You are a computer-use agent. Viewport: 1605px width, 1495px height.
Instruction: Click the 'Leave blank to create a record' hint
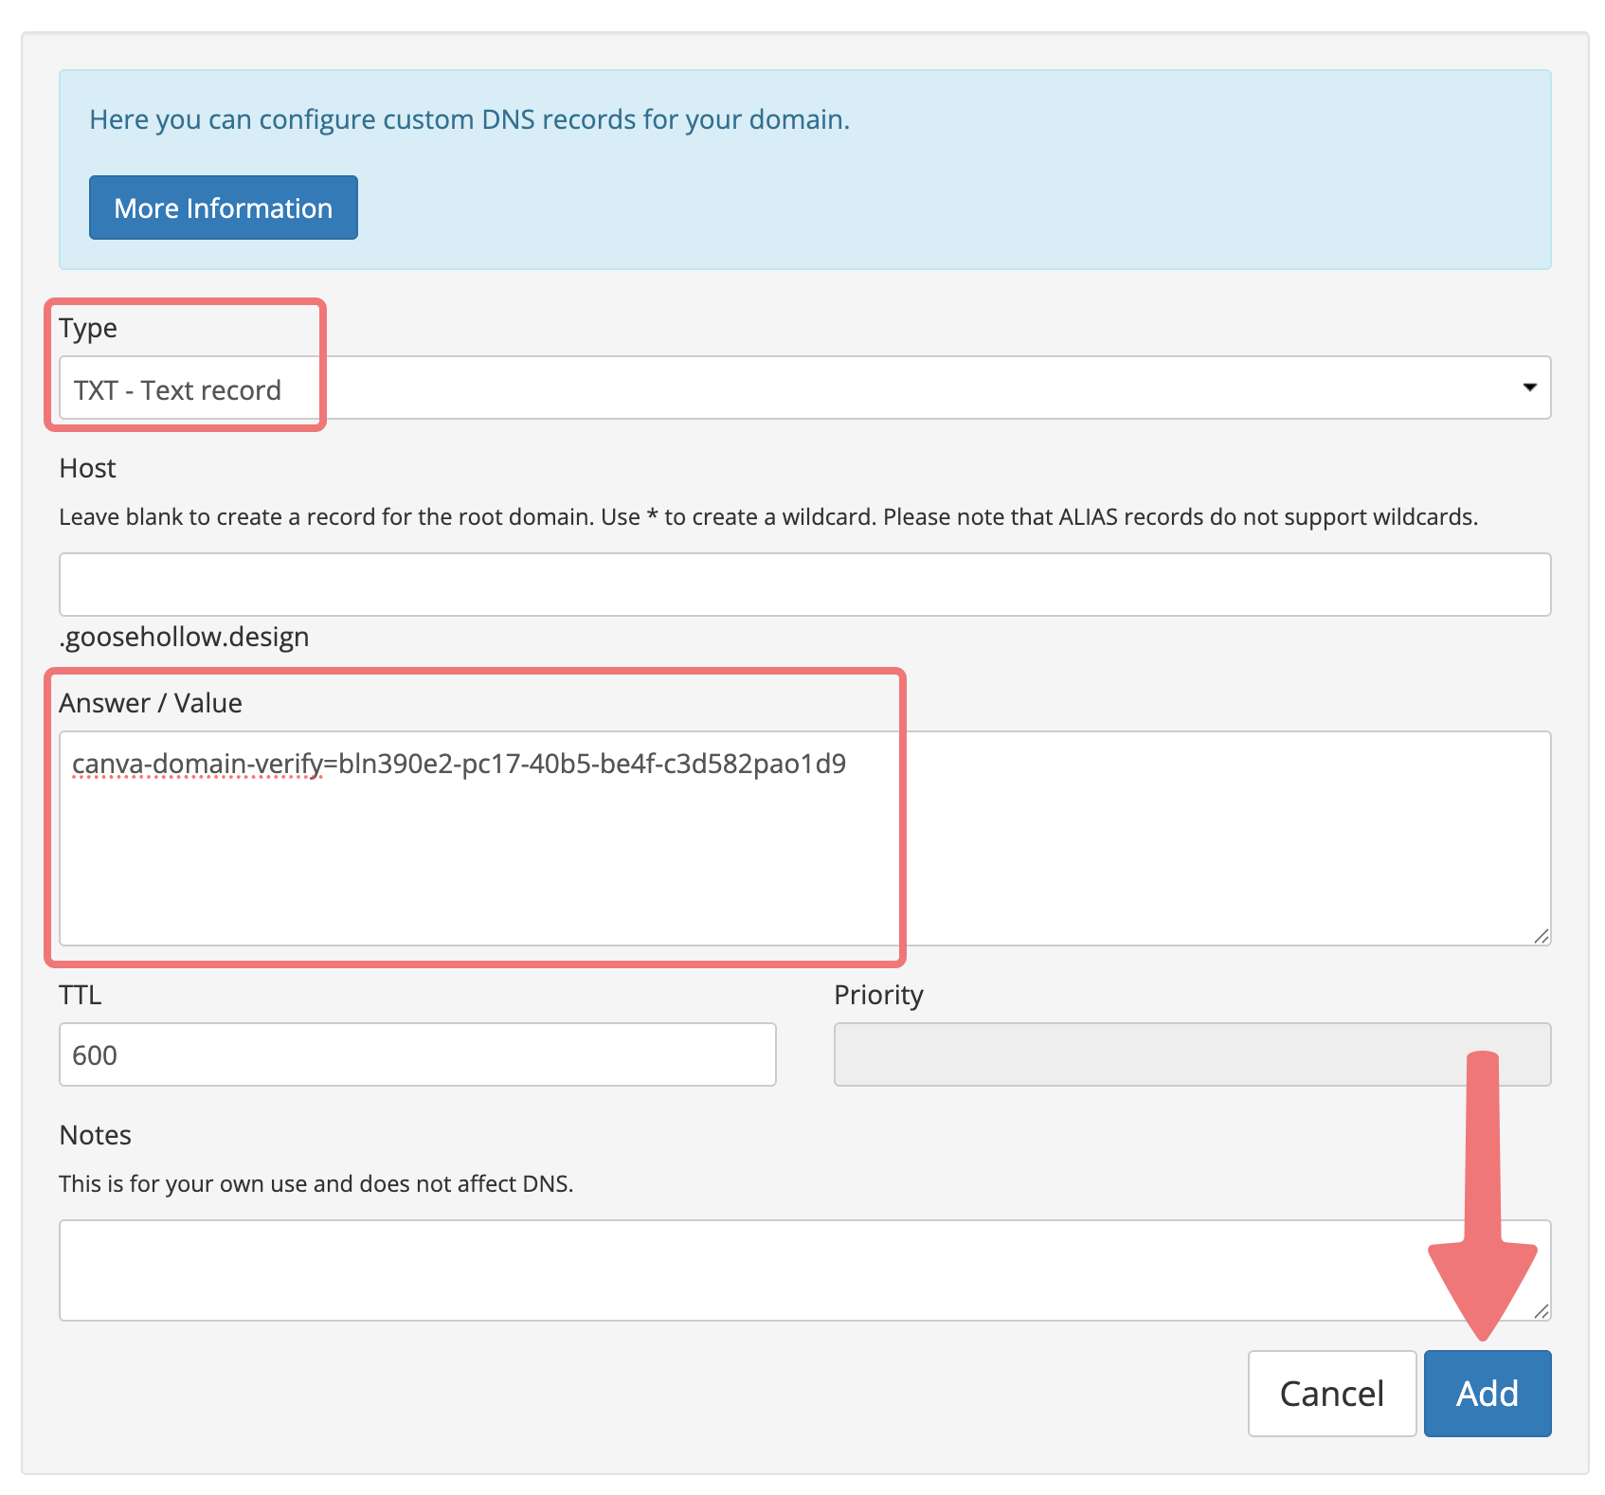tap(768, 517)
